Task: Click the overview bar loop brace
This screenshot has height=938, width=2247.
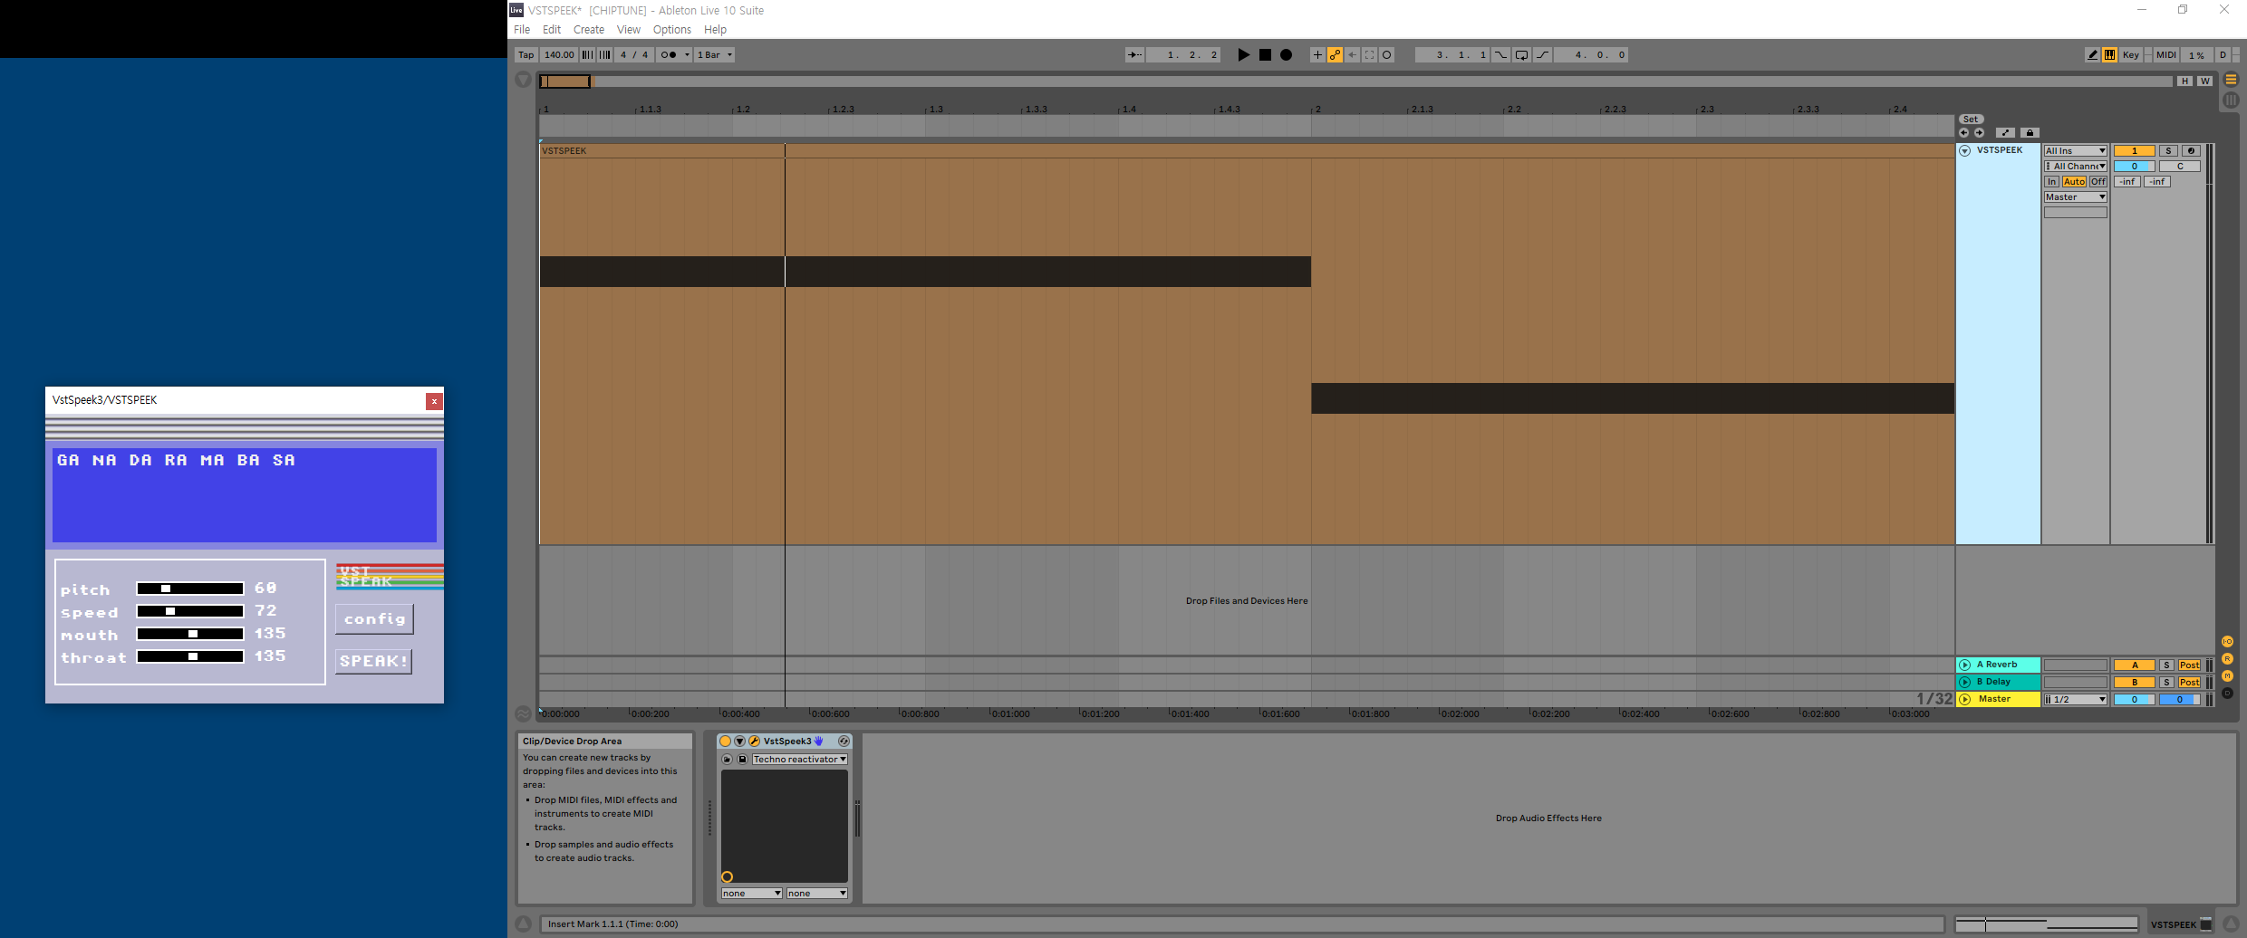Action: click(x=565, y=81)
